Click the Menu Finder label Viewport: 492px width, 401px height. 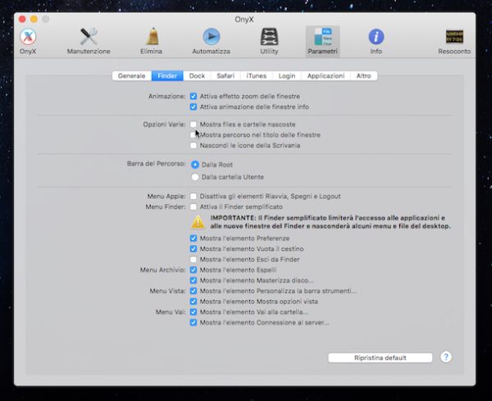click(x=166, y=207)
